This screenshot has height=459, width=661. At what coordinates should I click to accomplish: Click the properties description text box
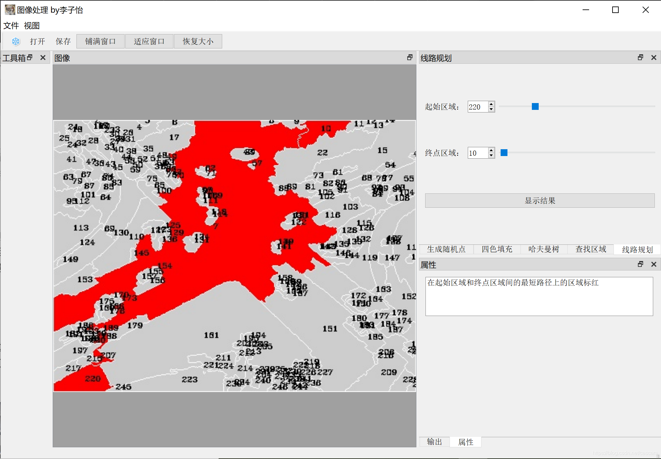pos(539,296)
